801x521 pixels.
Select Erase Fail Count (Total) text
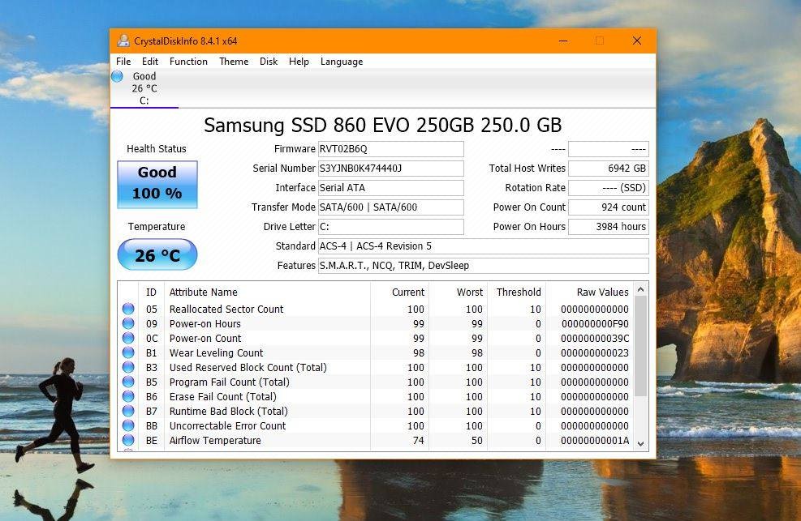coord(222,396)
